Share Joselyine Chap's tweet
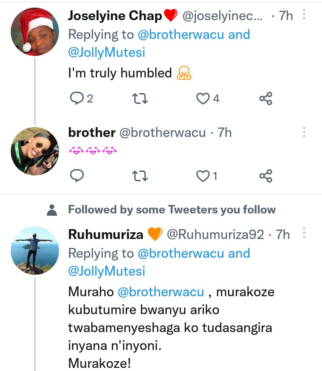The image size is (322, 371). tap(266, 98)
